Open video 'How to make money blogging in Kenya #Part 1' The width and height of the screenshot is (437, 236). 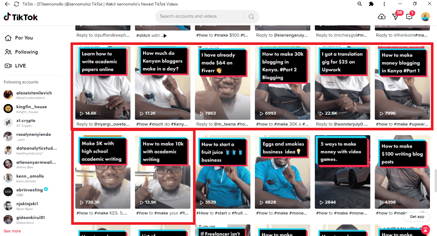[x=402, y=83]
